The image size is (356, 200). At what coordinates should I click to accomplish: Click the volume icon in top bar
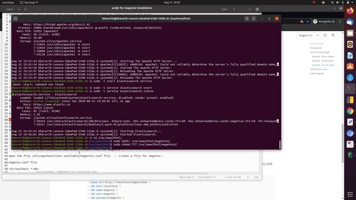(338, 2)
